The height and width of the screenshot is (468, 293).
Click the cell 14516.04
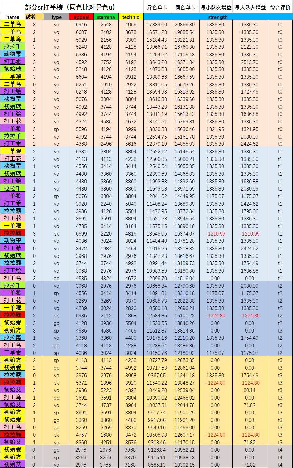click(185, 278)
